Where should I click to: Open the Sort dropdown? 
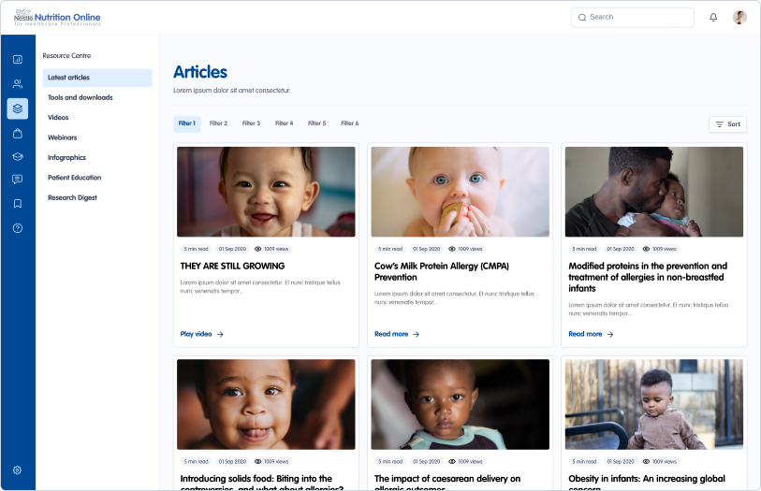click(727, 124)
